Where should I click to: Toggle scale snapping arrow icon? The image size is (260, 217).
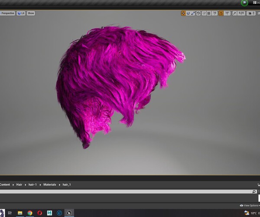(234, 13)
